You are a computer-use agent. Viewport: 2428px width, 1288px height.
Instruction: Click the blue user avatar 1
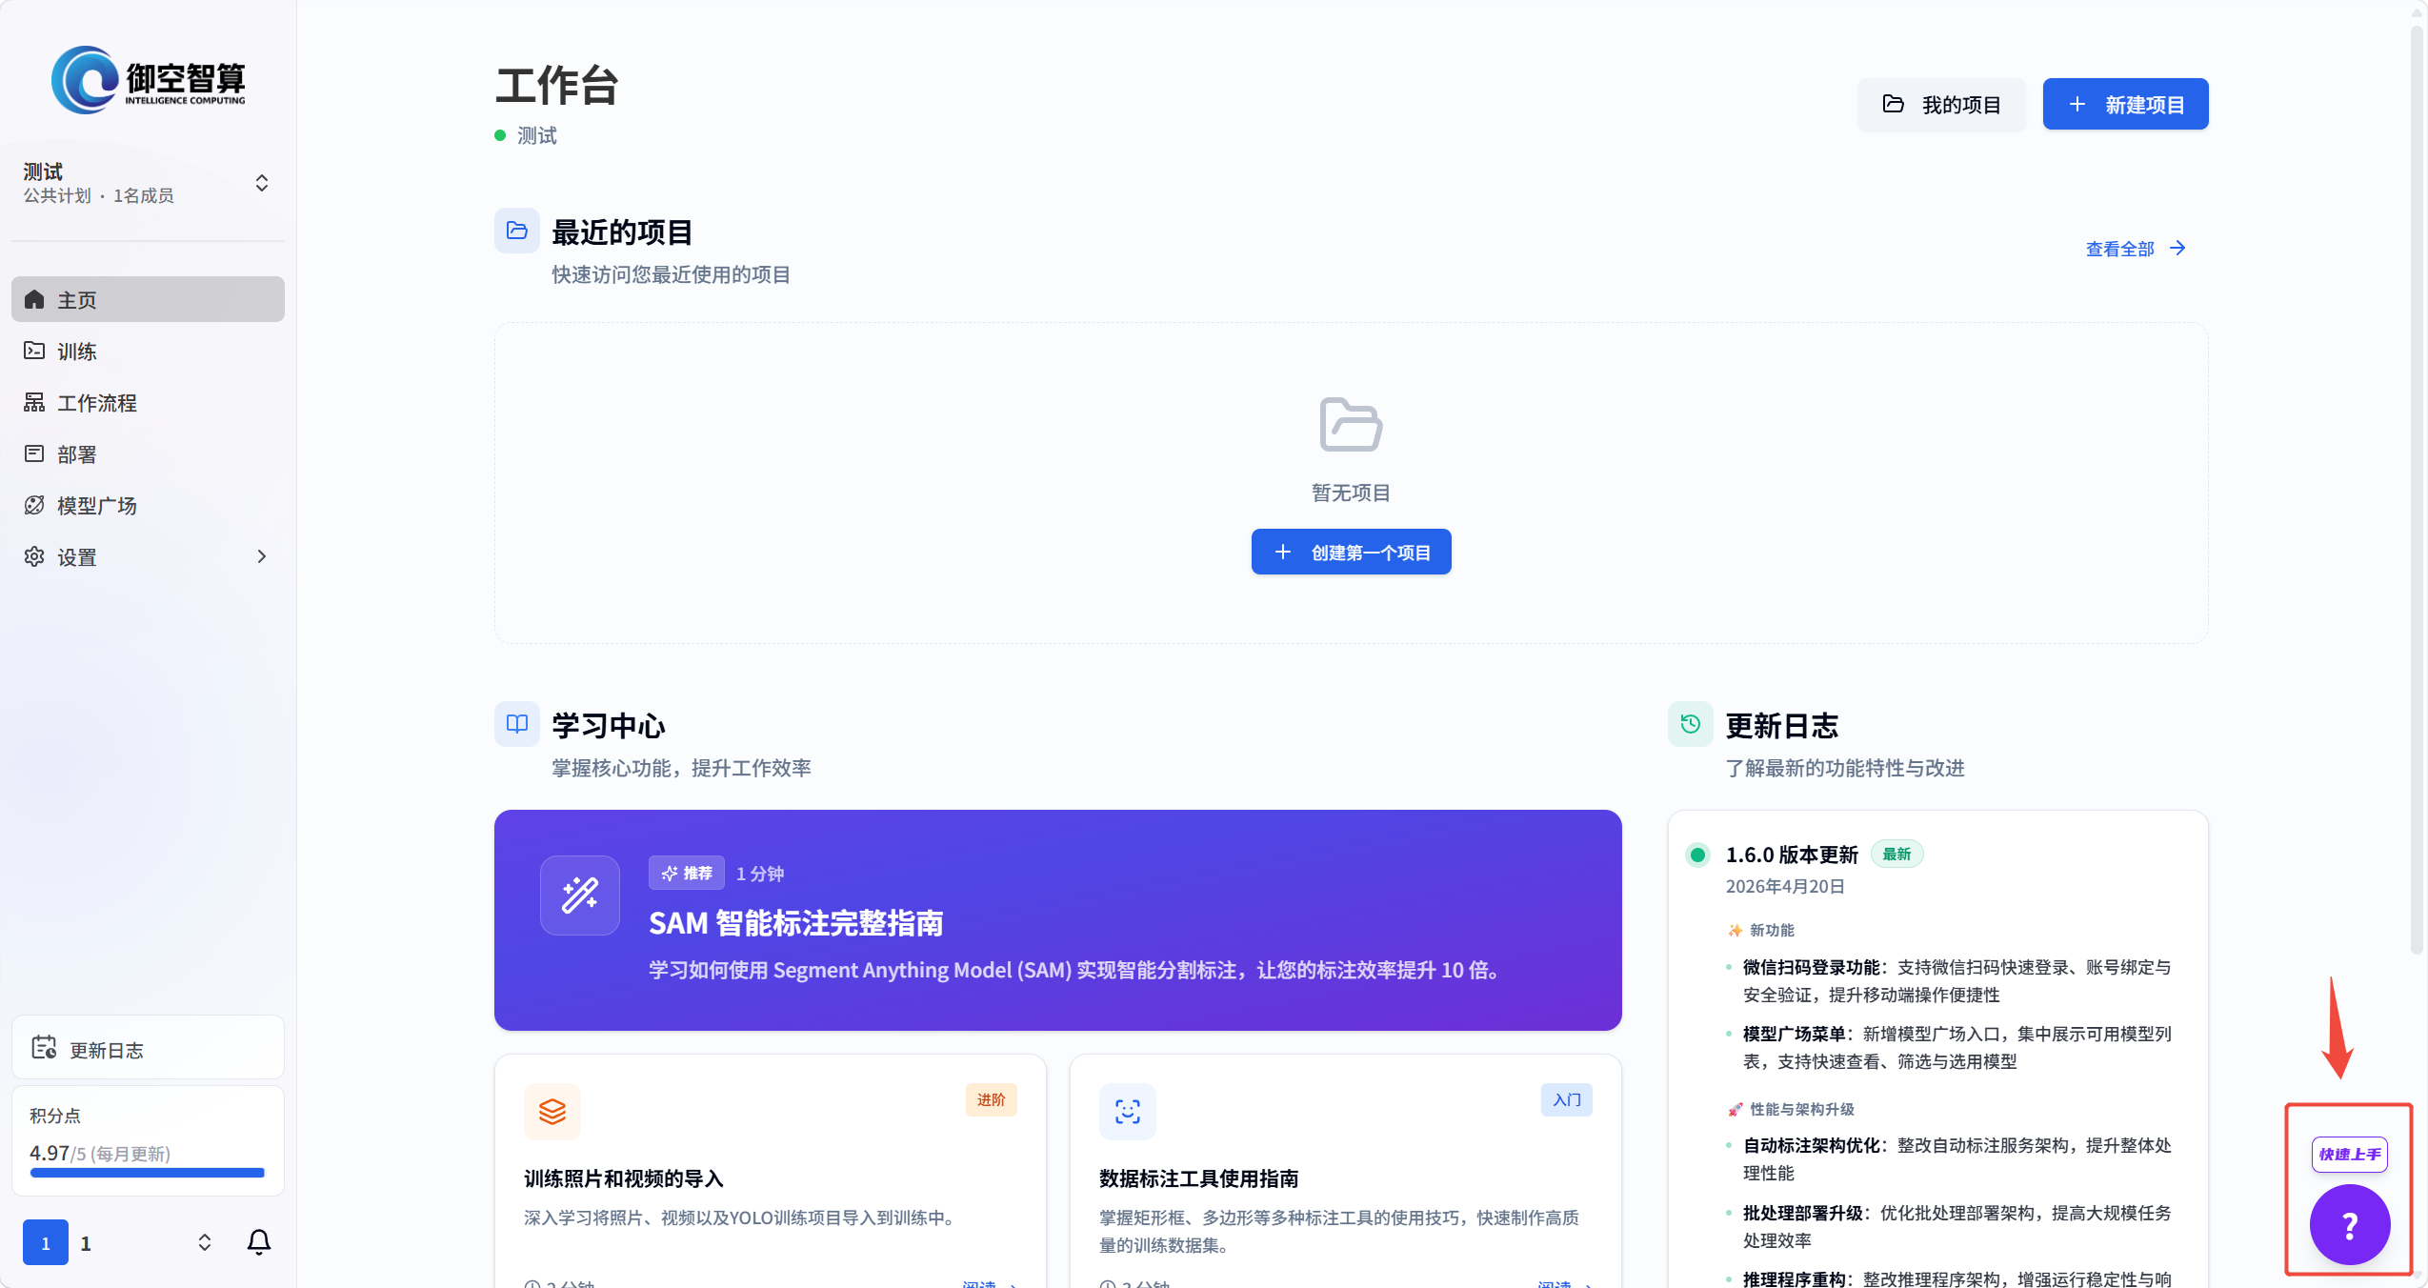point(46,1242)
